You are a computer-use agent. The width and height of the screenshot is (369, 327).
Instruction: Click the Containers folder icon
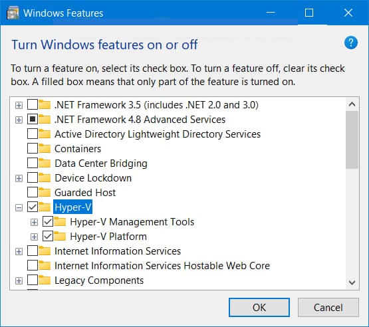(x=45, y=149)
